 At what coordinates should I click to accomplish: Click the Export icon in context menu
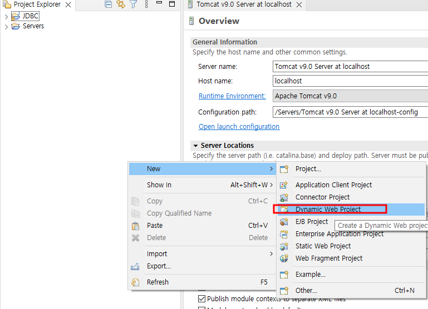135,266
